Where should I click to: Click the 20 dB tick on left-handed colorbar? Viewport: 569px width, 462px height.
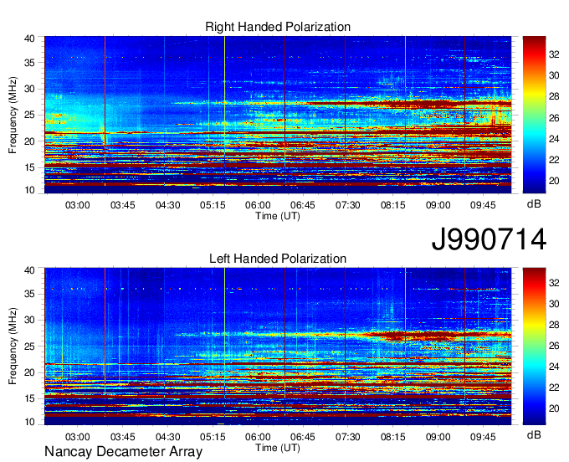pos(554,408)
